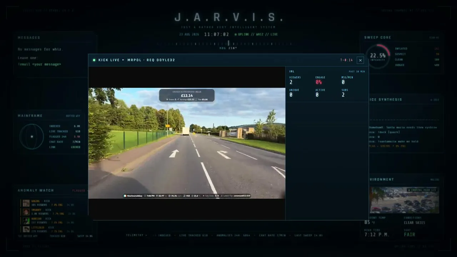Click the MSG/MIN stat value
This screenshot has height=257, width=457.
tap(343, 82)
